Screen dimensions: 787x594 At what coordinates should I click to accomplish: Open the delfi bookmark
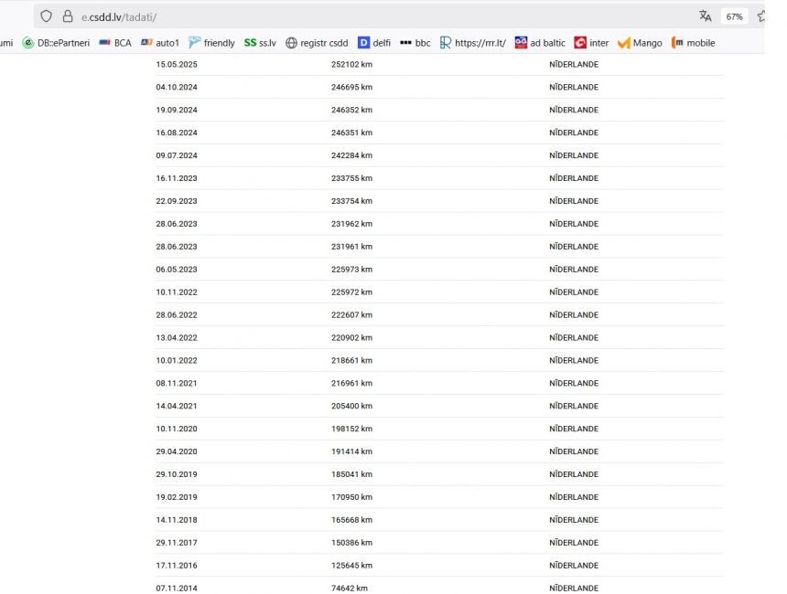(374, 43)
